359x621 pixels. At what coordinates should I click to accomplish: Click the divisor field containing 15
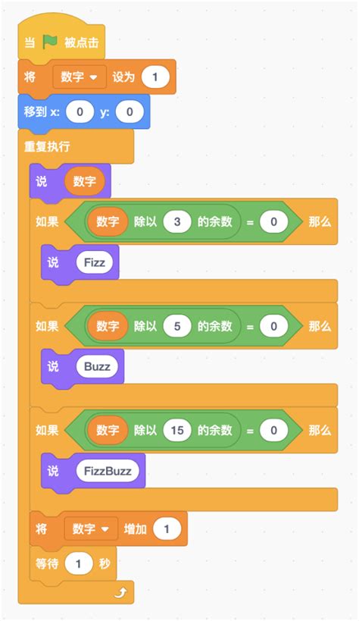pos(177,431)
